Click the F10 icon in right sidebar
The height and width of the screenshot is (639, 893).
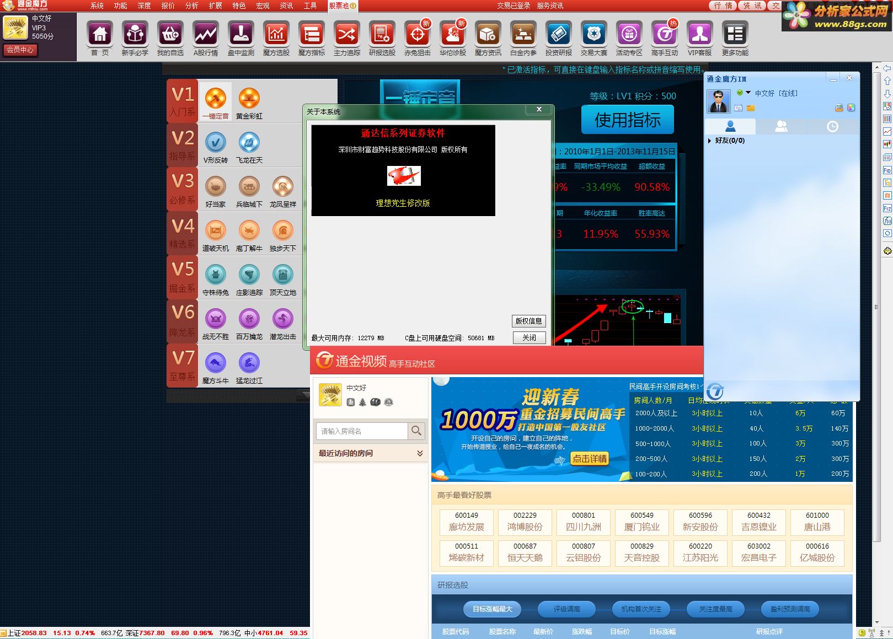coord(887,170)
